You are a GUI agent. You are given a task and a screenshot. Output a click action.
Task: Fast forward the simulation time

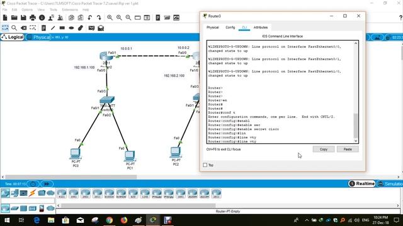[47, 184]
